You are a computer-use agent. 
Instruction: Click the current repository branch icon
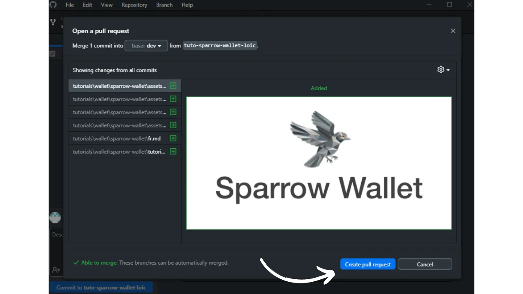[53, 22]
